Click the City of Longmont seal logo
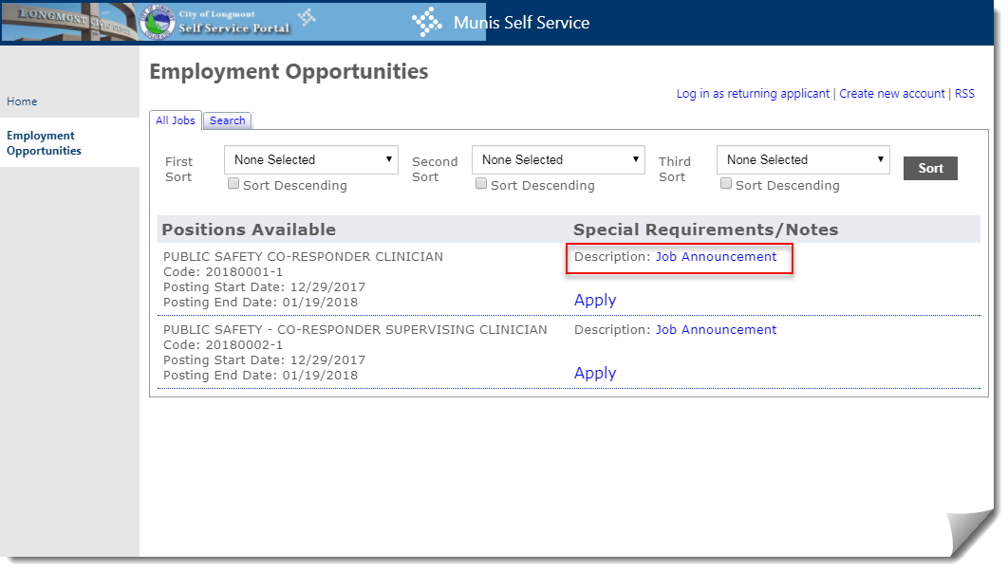The height and width of the screenshot is (571, 1008). pyautogui.click(x=157, y=22)
